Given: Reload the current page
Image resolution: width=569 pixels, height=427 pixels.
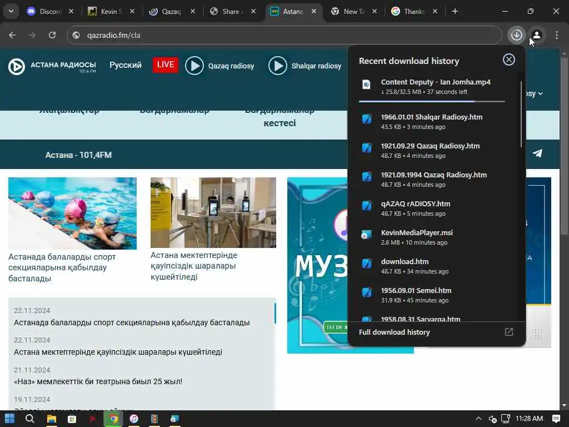Looking at the screenshot, I should 52,35.
